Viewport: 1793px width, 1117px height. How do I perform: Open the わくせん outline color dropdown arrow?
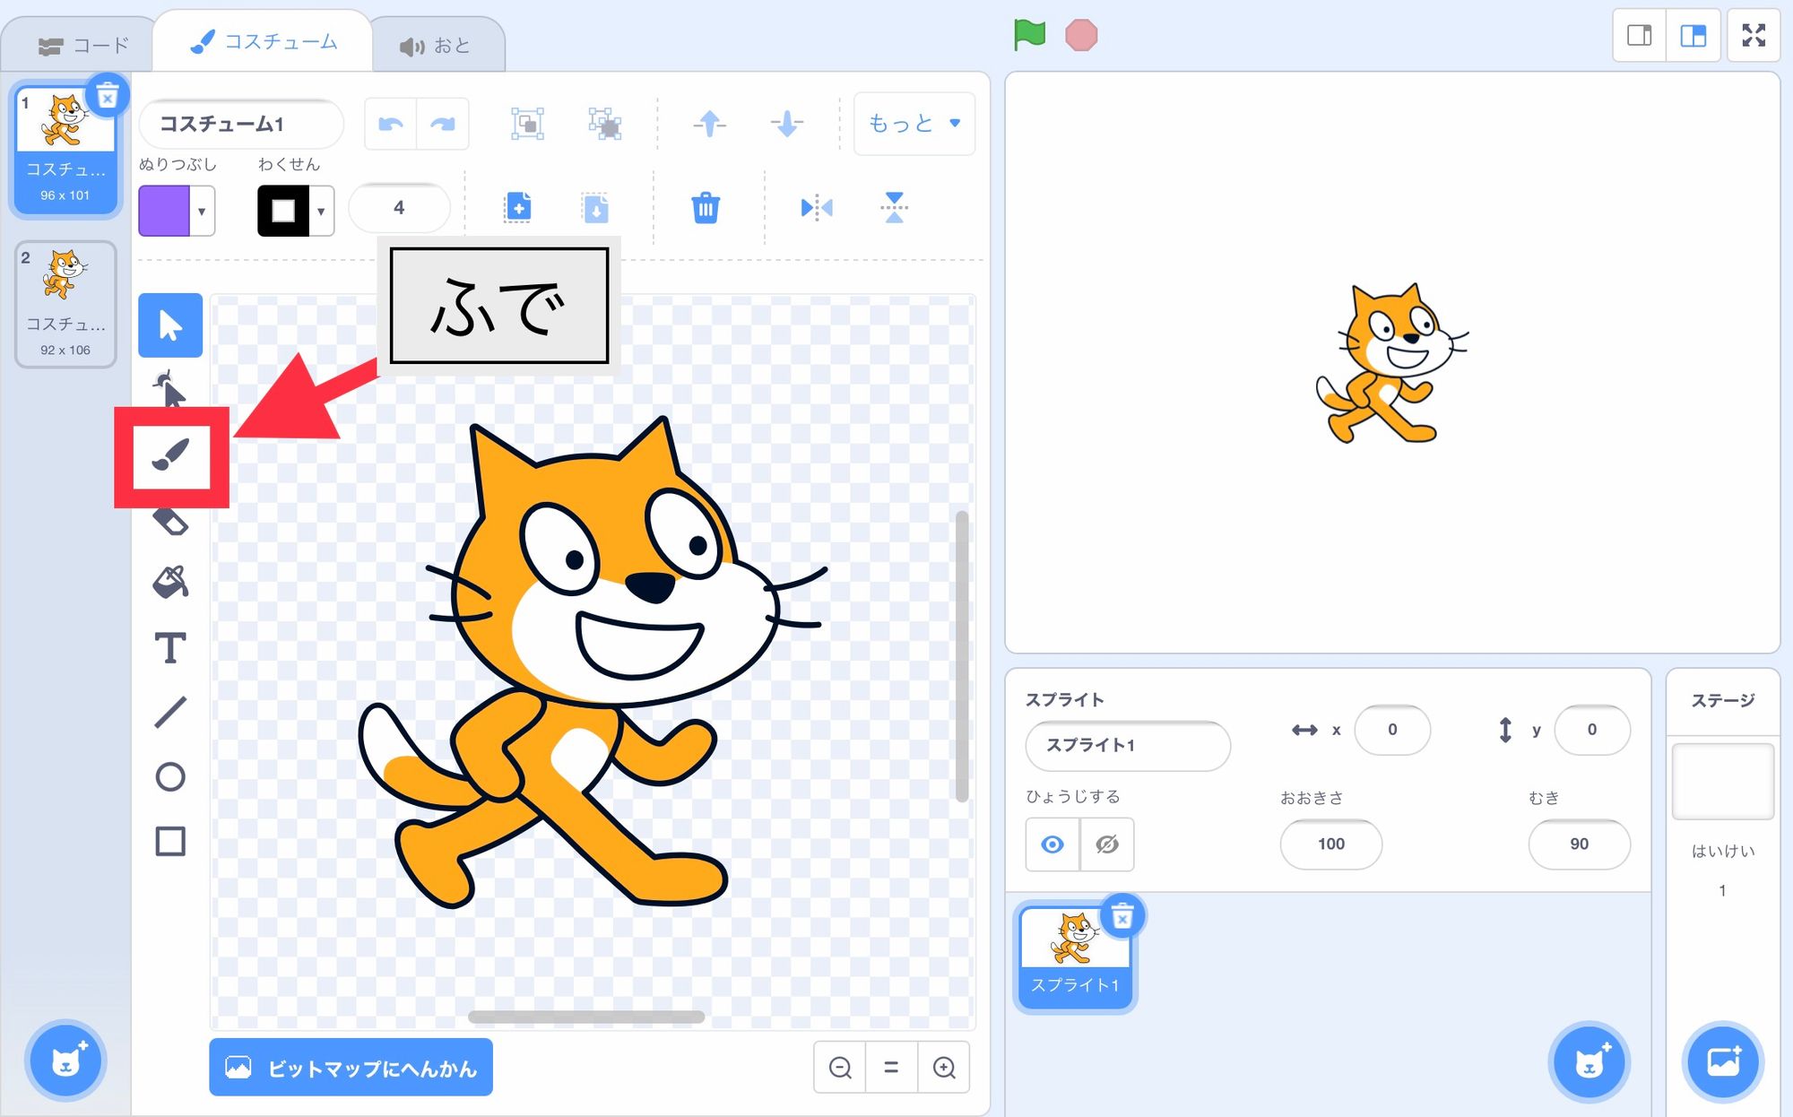click(321, 212)
